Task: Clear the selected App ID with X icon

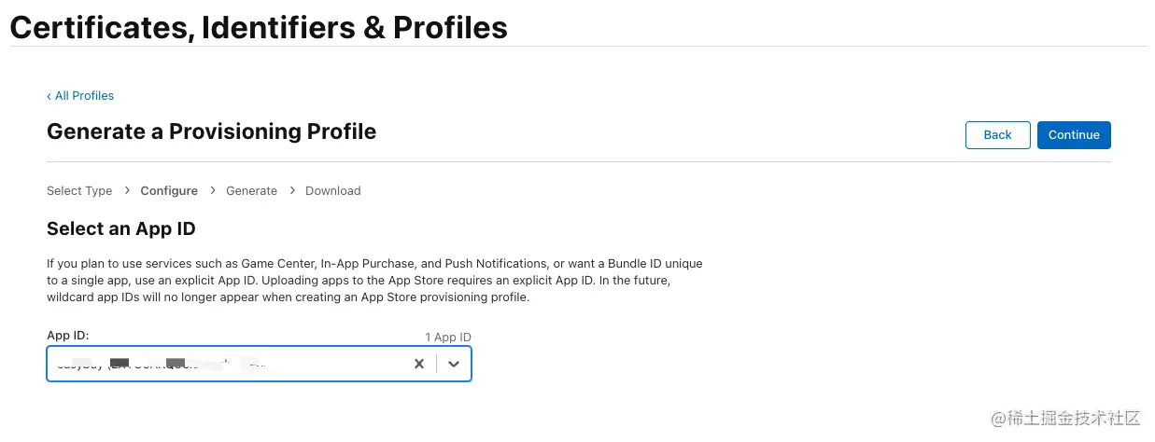Action: point(418,364)
